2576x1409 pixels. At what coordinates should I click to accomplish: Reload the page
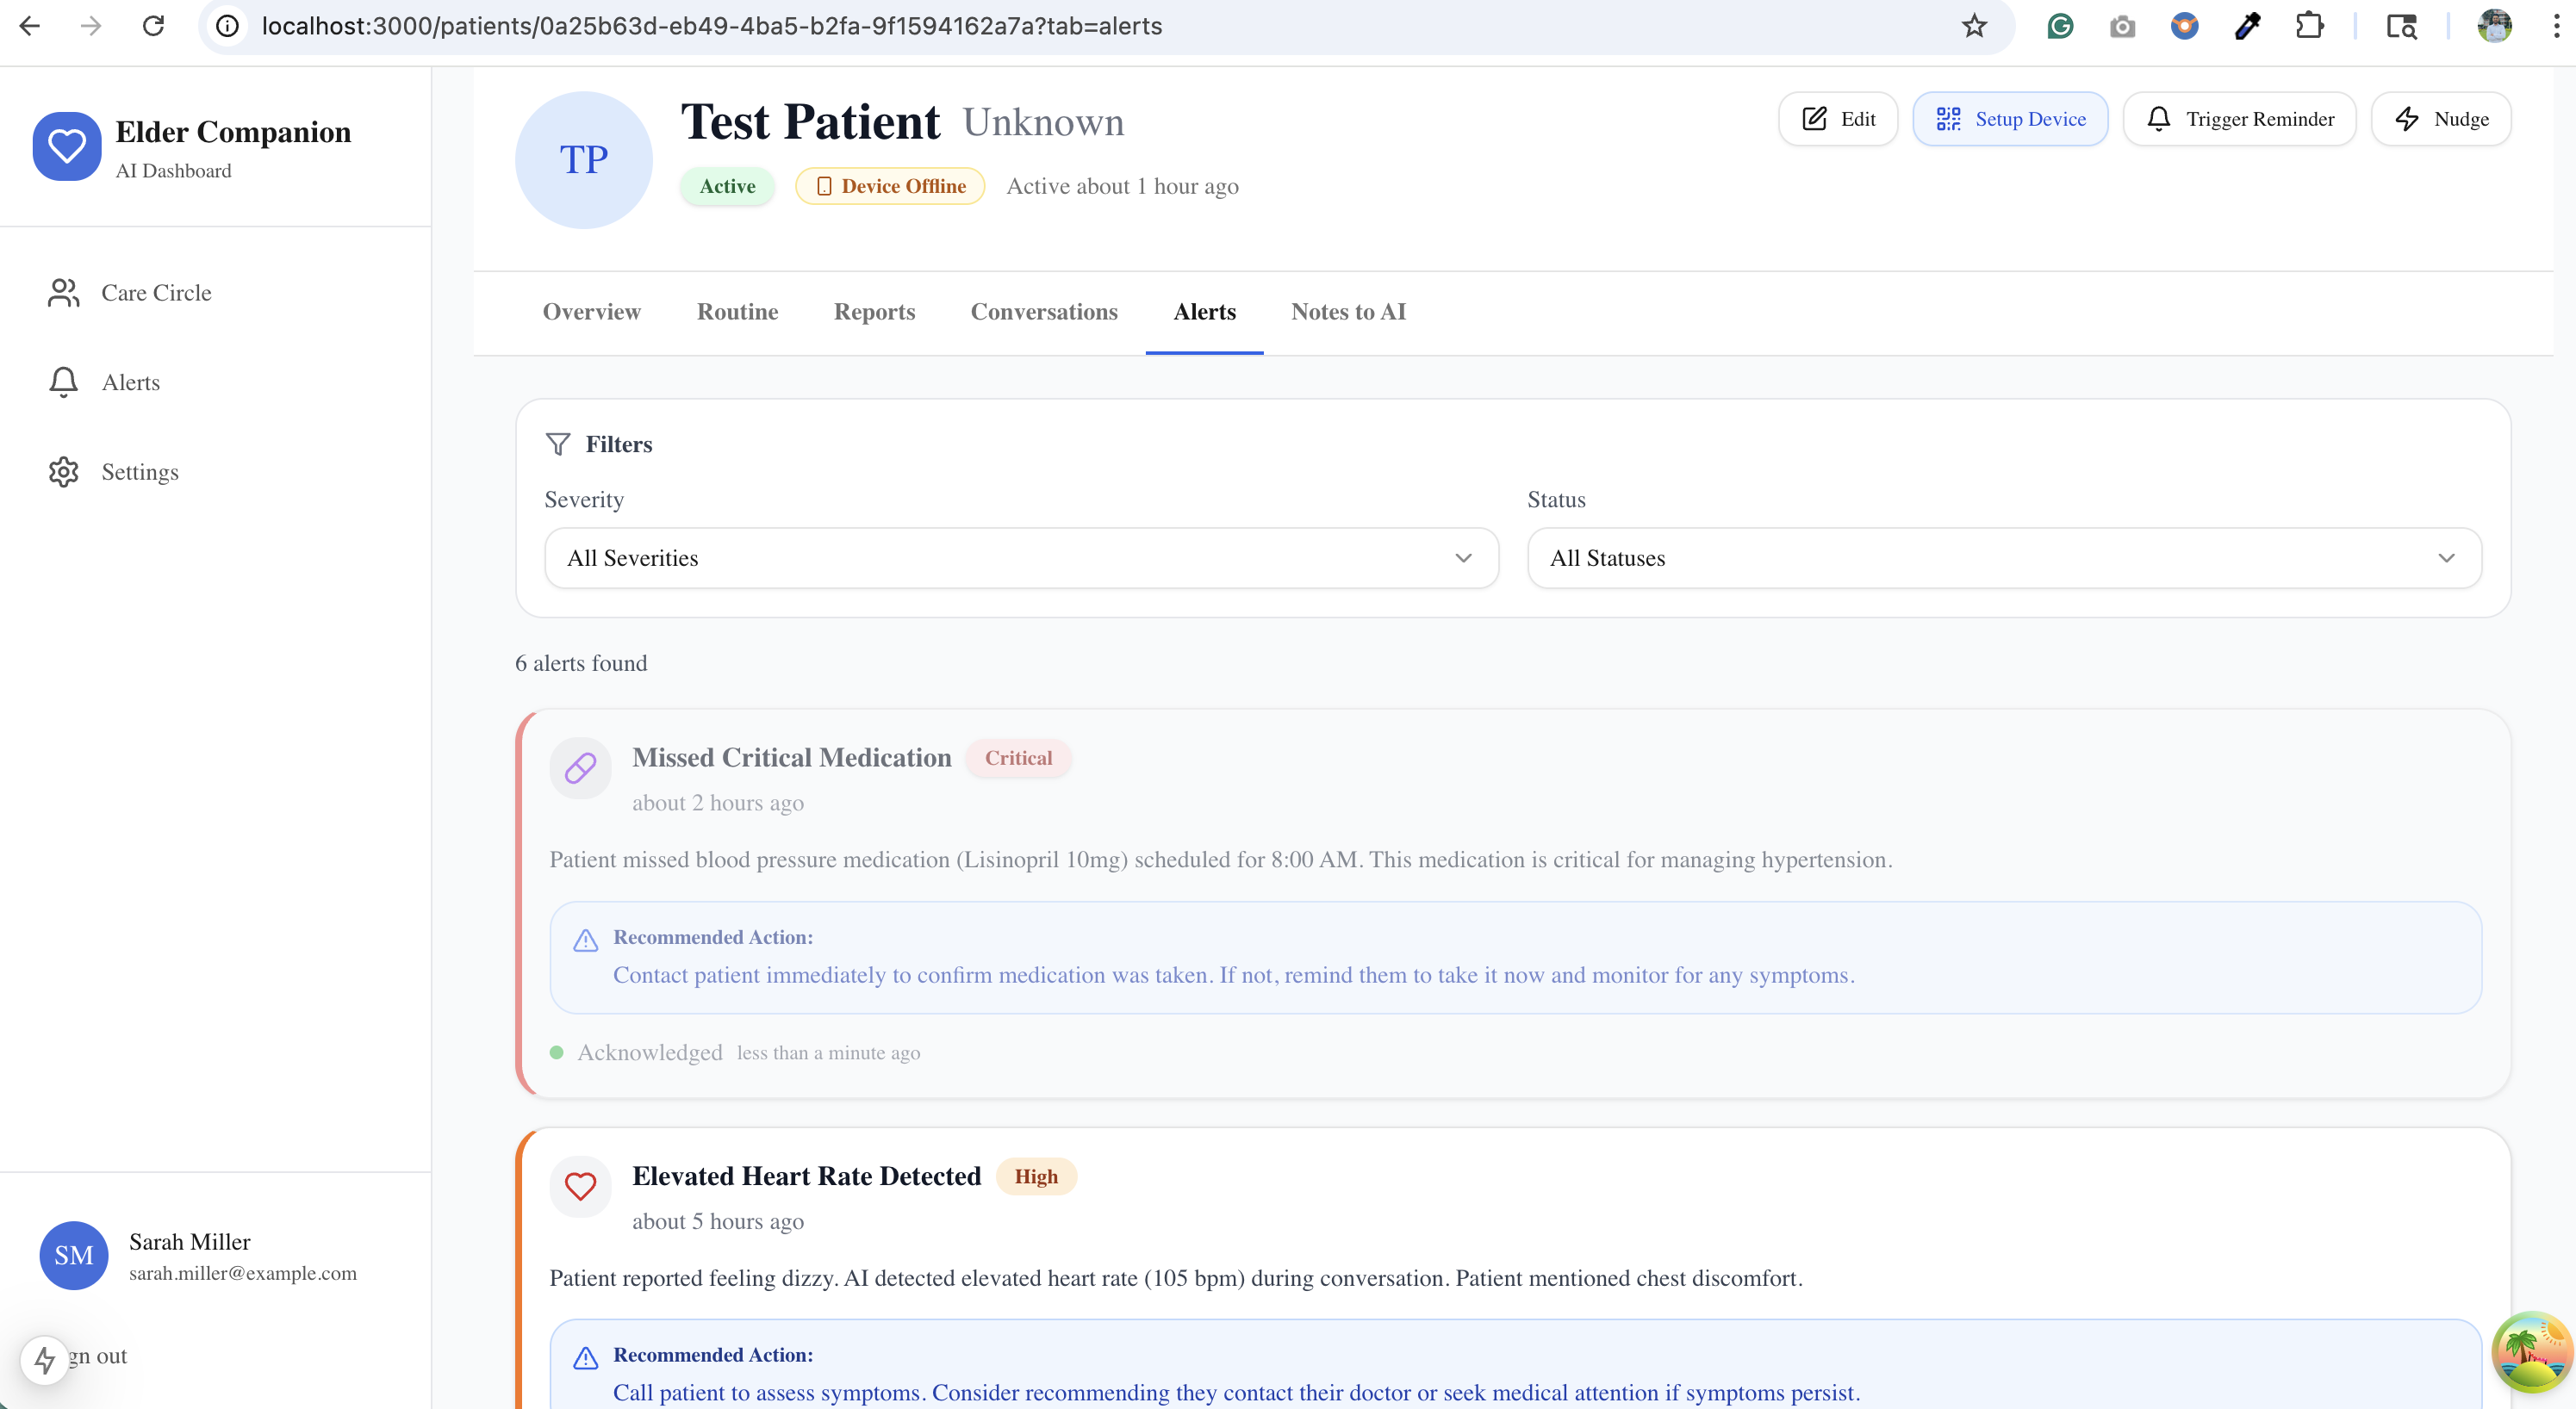click(x=153, y=26)
